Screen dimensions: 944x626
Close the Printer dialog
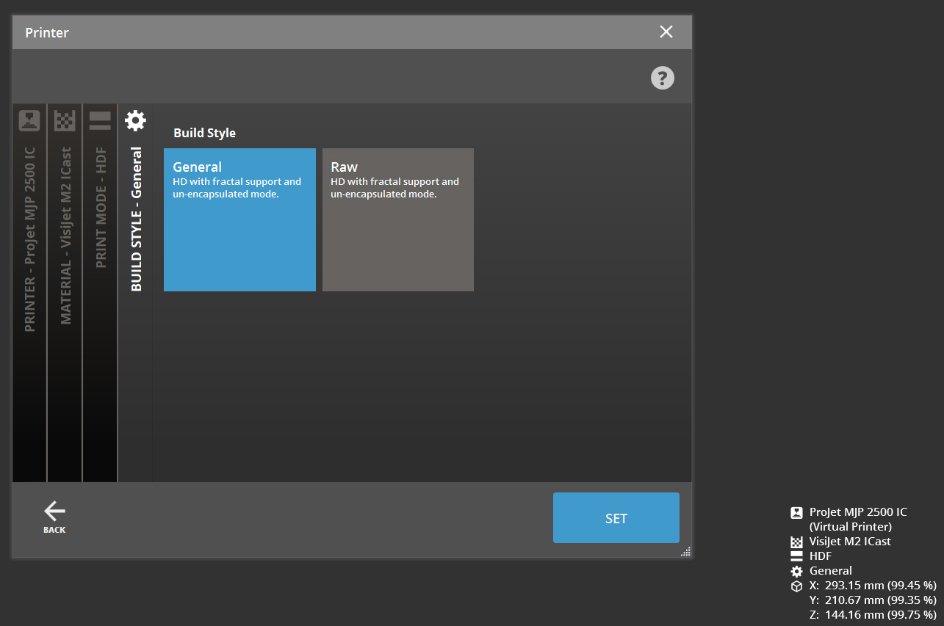(666, 32)
